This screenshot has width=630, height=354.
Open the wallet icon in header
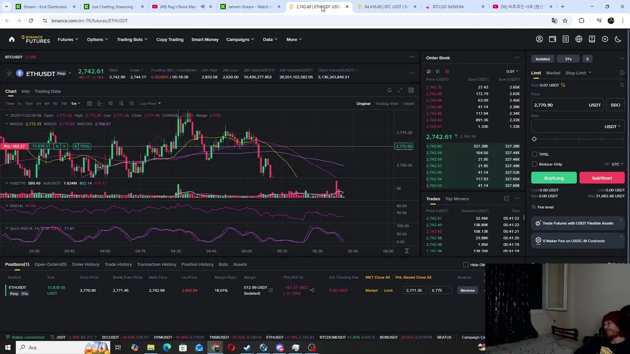[552, 39]
